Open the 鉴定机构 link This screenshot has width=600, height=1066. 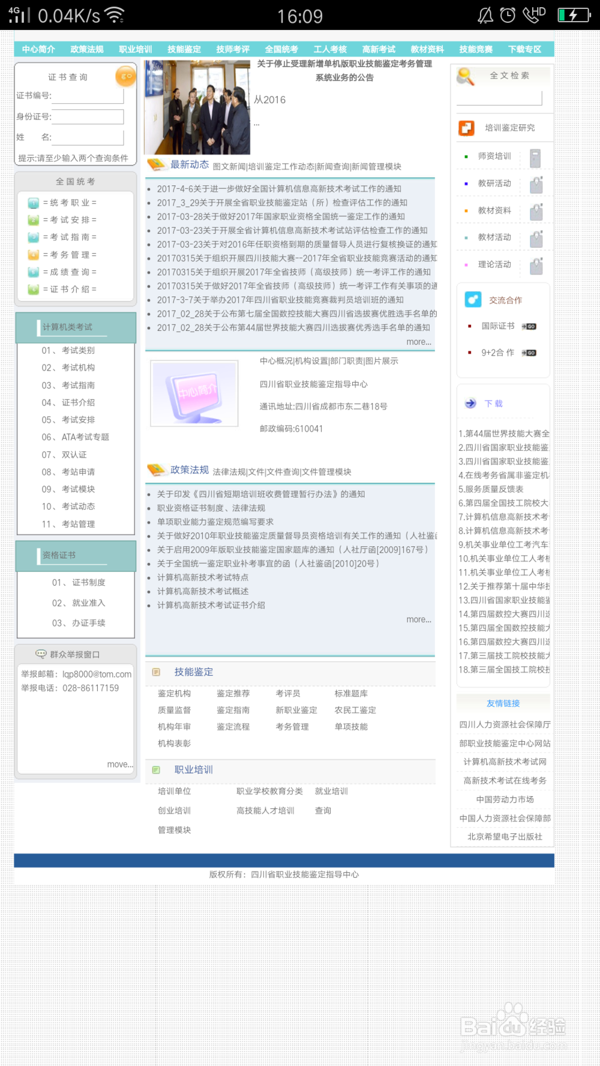tap(174, 694)
